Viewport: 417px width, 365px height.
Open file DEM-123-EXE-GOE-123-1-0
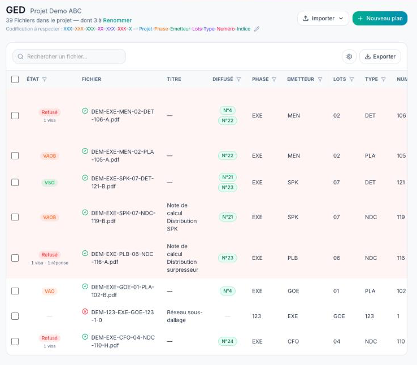(x=123, y=316)
